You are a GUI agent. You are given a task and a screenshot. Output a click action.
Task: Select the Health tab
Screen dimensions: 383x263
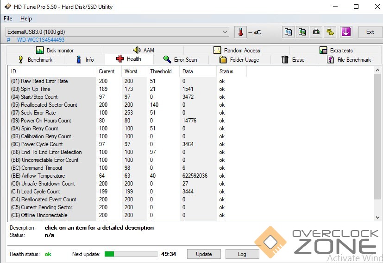[x=129, y=59]
